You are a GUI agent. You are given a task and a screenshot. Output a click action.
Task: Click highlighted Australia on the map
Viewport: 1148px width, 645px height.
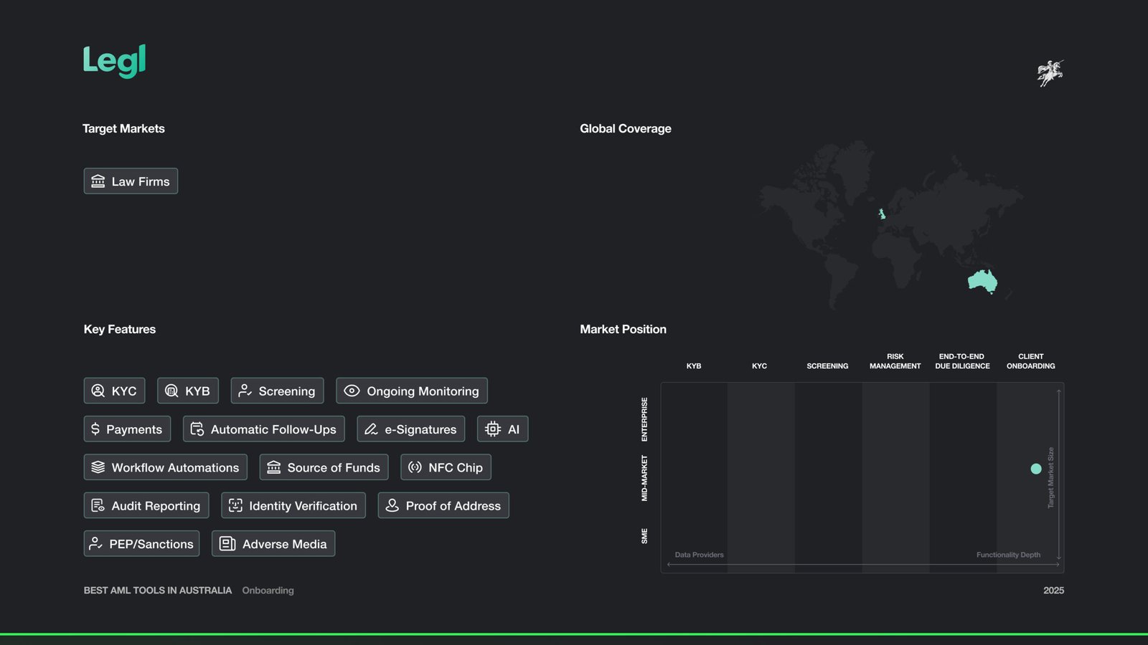tap(982, 281)
